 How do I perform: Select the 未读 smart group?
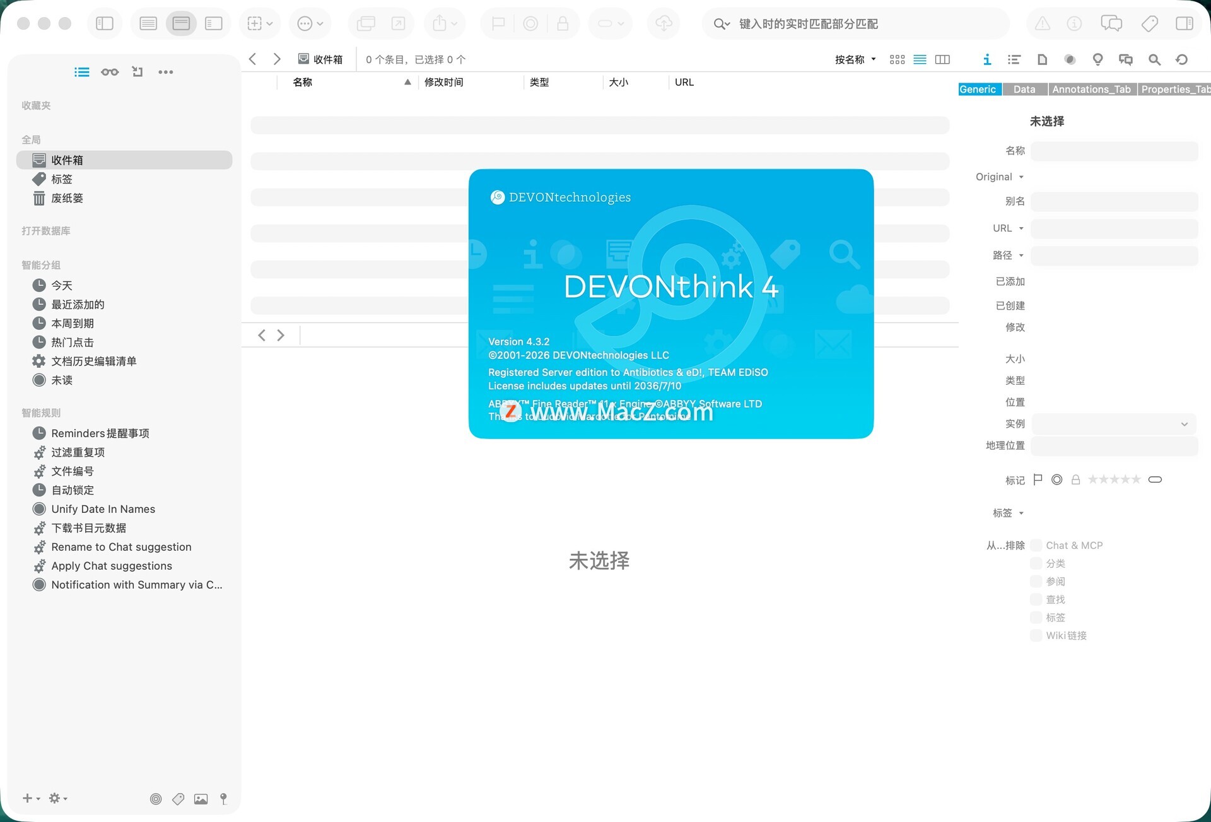click(124, 380)
